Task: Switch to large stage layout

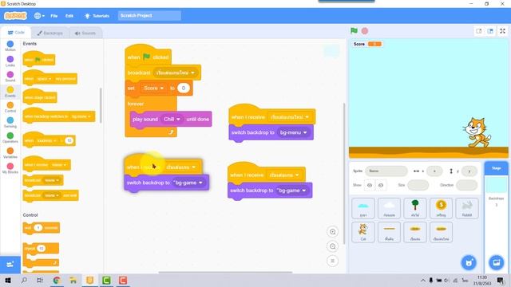Action: [490, 31]
